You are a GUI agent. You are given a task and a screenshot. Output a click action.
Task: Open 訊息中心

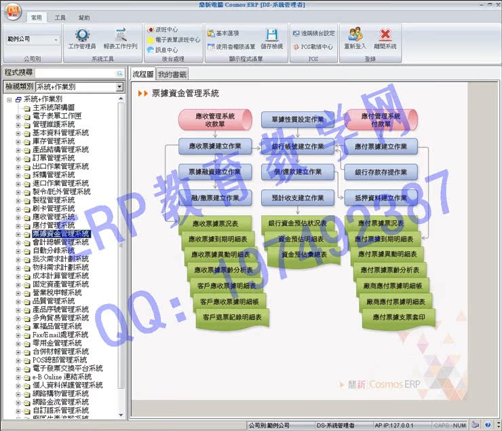click(x=163, y=50)
